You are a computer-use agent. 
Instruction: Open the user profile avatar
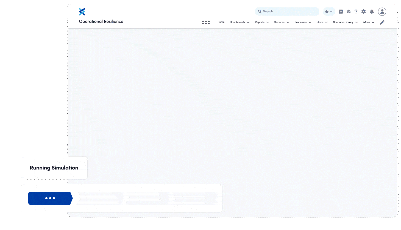point(382,12)
